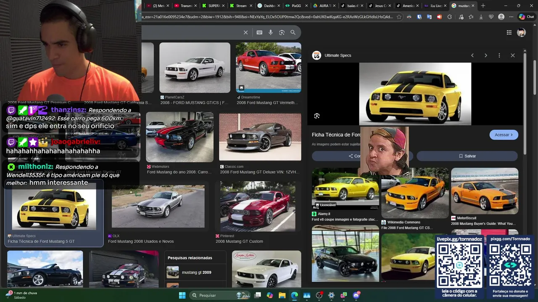Switch to the Stream tab
The width and height of the screenshot is (538, 302).
[240, 5]
